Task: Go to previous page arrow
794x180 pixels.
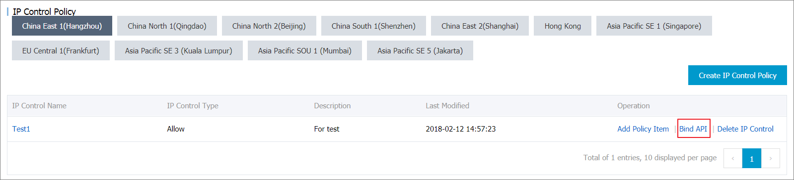Action: (733, 158)
